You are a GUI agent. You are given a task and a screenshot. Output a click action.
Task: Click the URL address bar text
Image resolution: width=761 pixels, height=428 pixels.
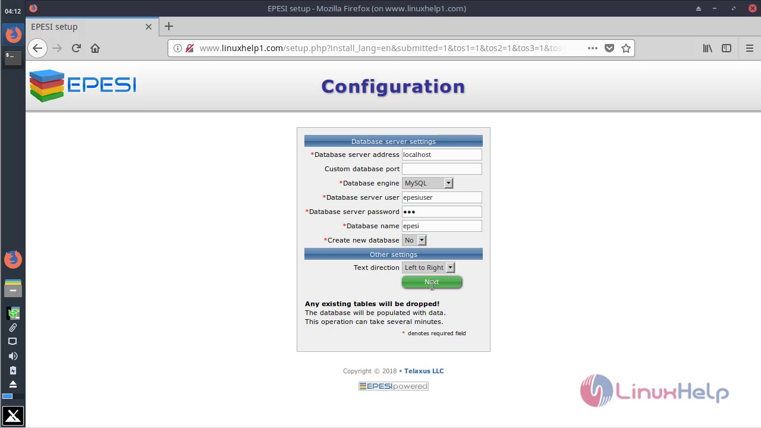click(380, 48)
